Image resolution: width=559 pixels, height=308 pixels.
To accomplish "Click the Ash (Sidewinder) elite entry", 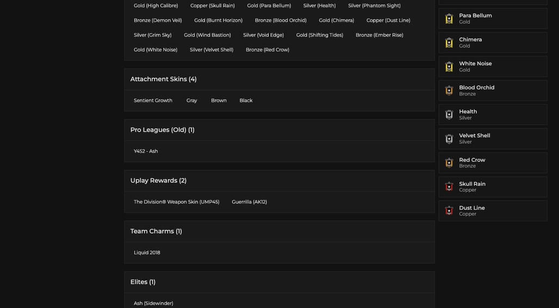I will (153, 303).
